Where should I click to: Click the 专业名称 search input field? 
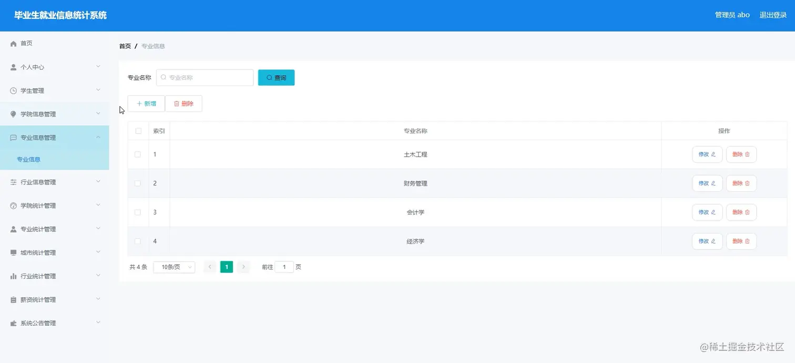point(205,77)
